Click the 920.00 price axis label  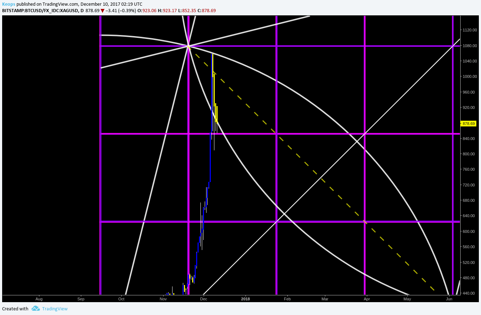click(470, 107)
